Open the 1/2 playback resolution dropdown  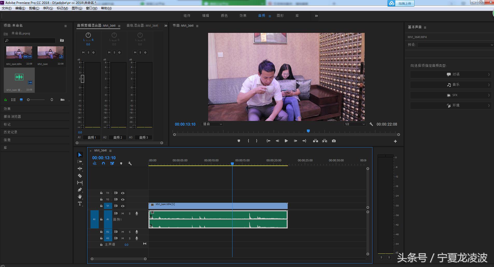coord(355,124)
